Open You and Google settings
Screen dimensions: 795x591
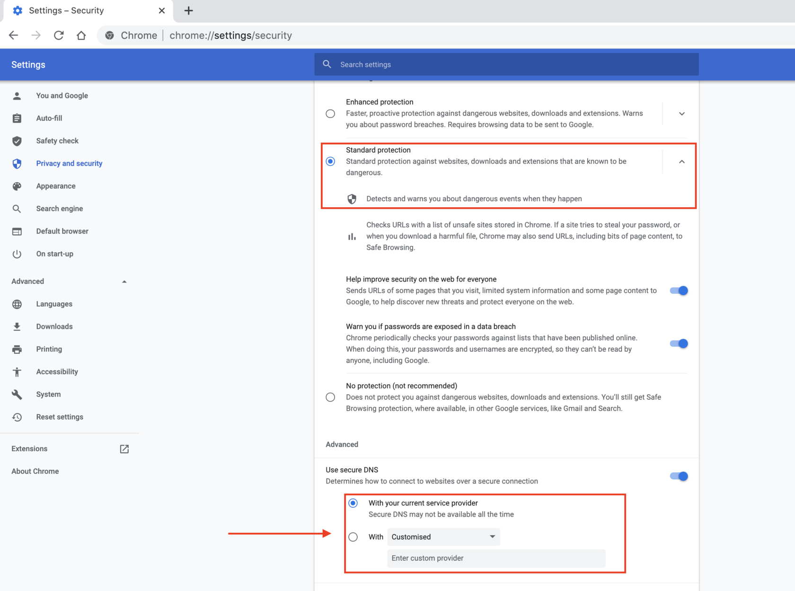click(62, 96)
